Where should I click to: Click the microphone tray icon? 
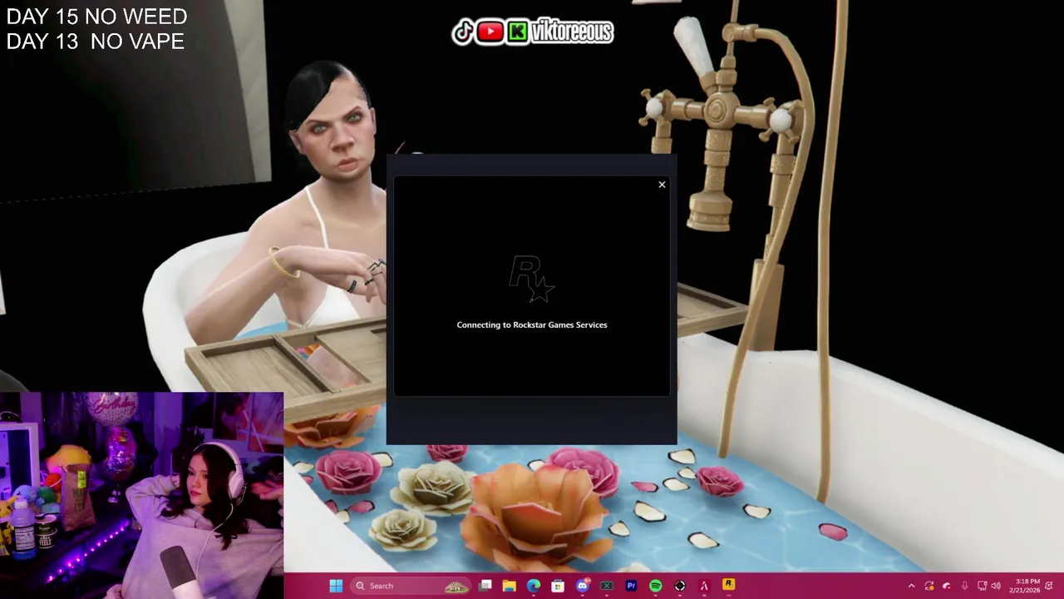964,586
